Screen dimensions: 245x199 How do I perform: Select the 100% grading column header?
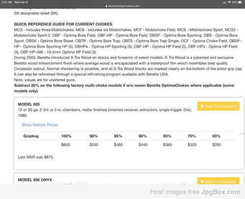[66, 136]
